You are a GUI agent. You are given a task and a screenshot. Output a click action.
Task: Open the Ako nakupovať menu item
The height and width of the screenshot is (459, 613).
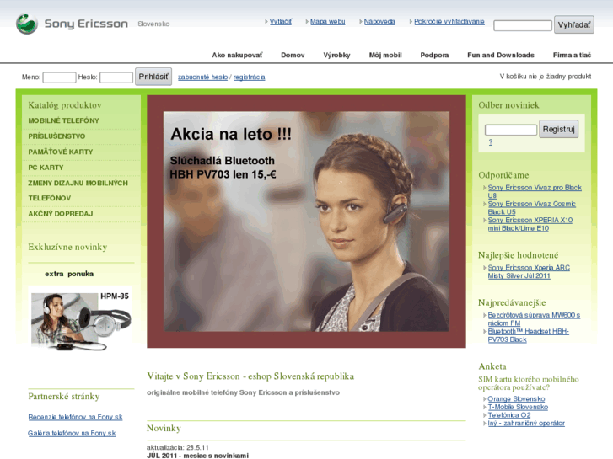[x=237, y=55]
